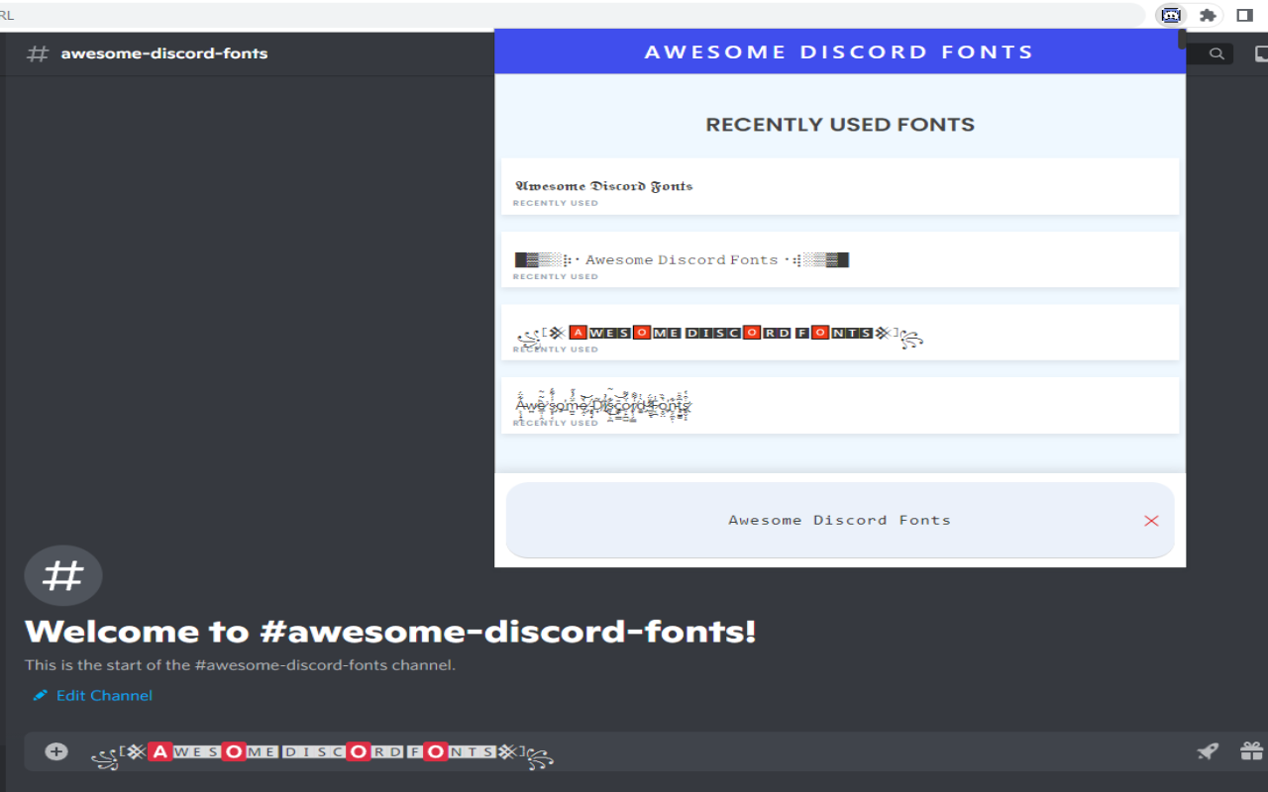This screenshot has height=792, width=1268.
Task: Select the gothic blackletter recently used font
Action: pos(840,186)
